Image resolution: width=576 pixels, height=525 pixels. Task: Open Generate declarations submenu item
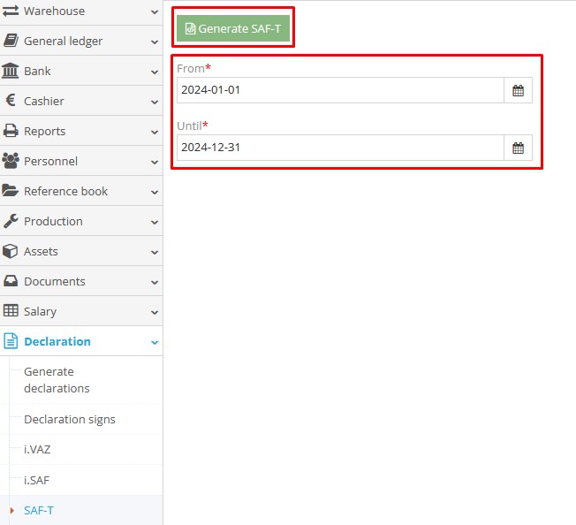pos(57,380)
